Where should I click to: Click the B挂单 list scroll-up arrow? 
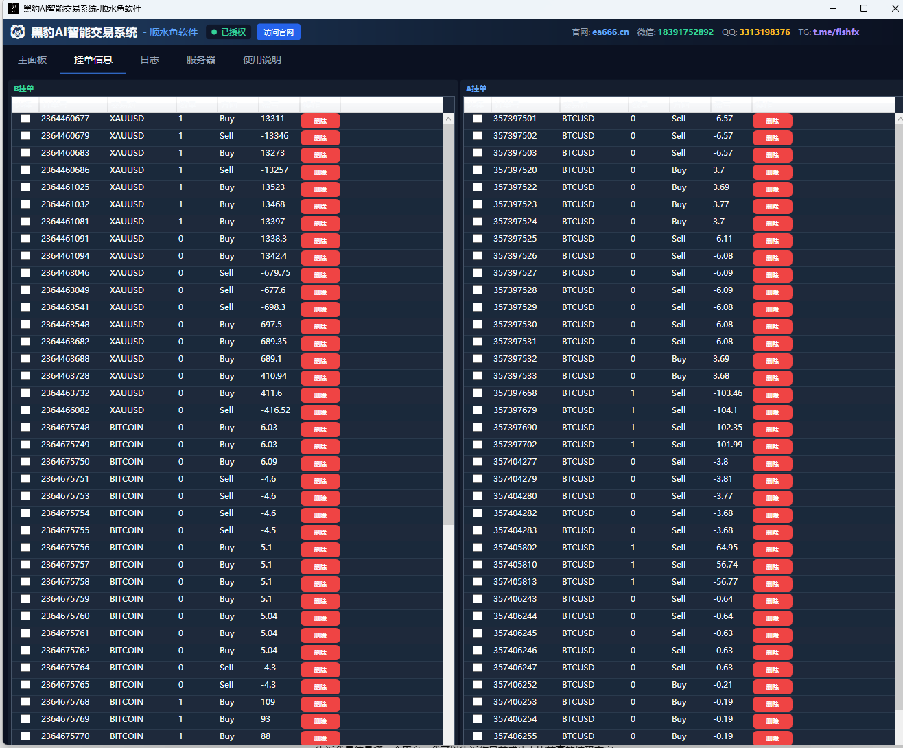[x=449, y=119]
